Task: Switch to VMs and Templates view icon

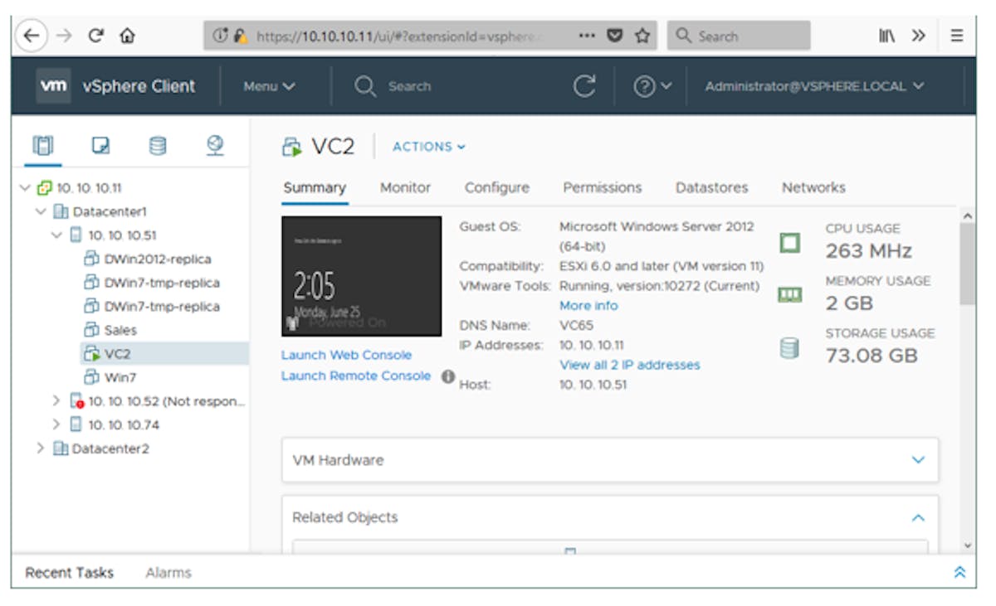Action: tap(100, 147)
